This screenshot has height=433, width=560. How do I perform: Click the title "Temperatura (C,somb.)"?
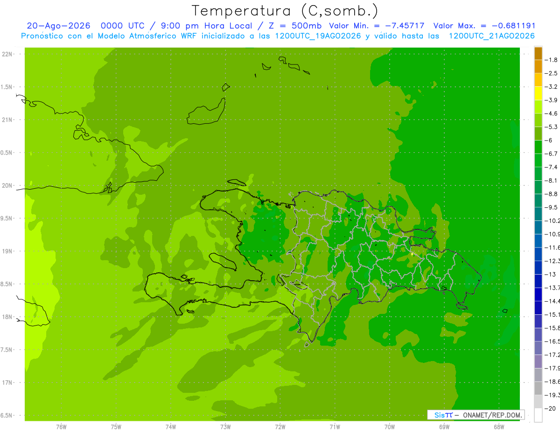point(285,10)
